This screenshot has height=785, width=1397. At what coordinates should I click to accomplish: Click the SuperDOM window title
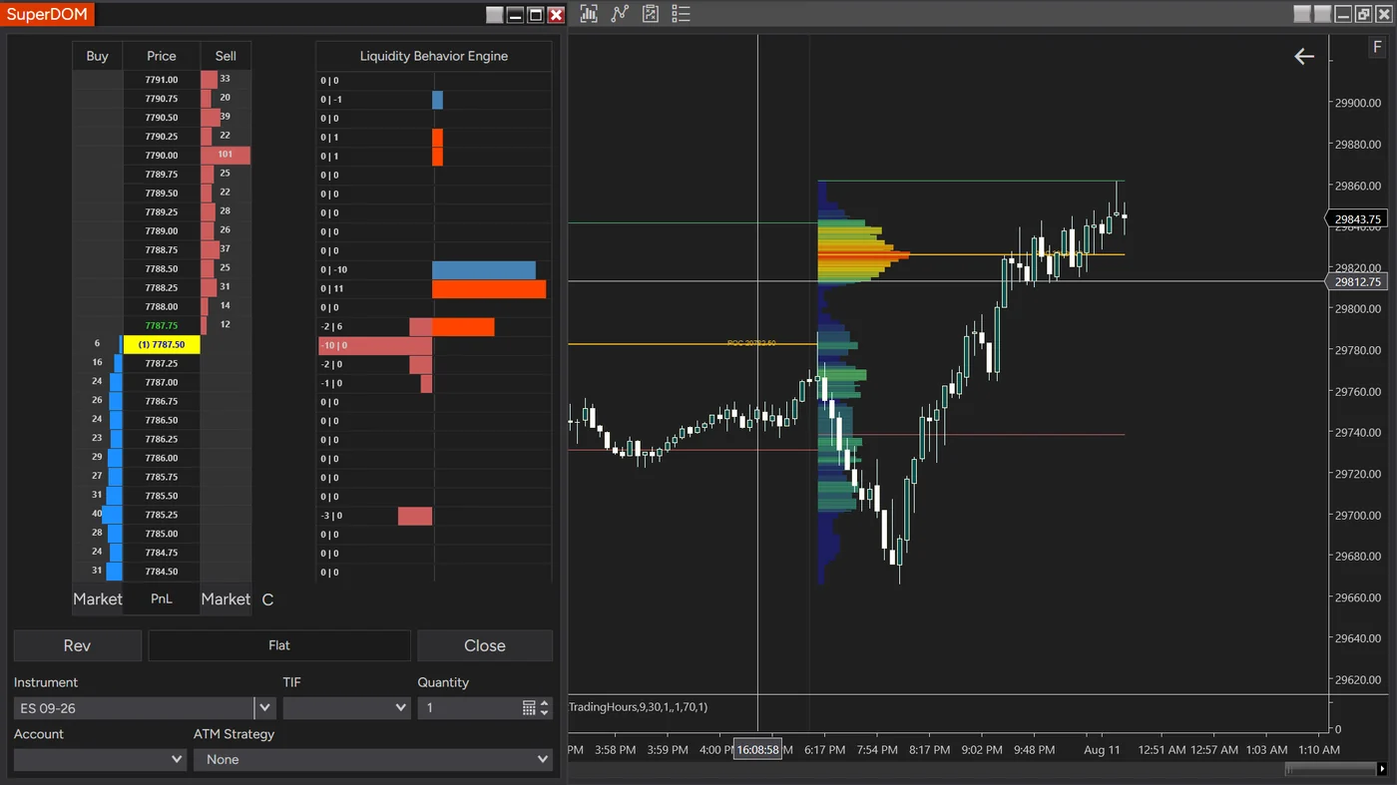click(48, 14)
